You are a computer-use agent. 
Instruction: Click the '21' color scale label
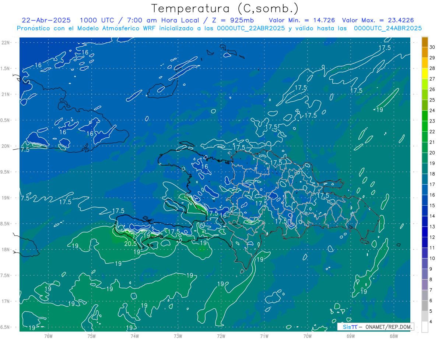pos(432,142)
